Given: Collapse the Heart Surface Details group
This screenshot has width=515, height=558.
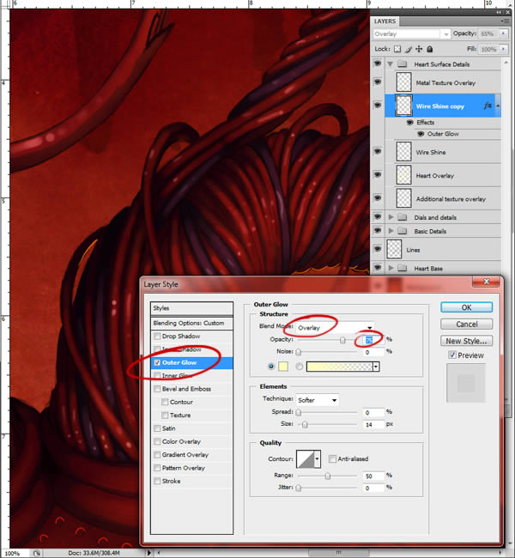Looking at the screenshot, I should 390,64.
